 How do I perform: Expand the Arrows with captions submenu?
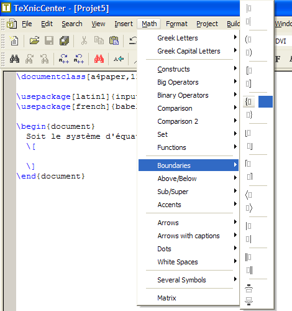point(188,236)
